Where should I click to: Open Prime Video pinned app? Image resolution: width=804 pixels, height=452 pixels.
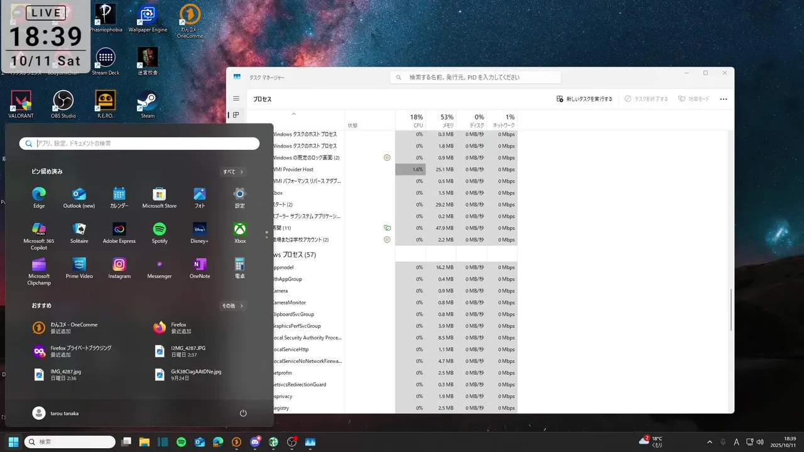pyautogui.click(x=79, y=268)
